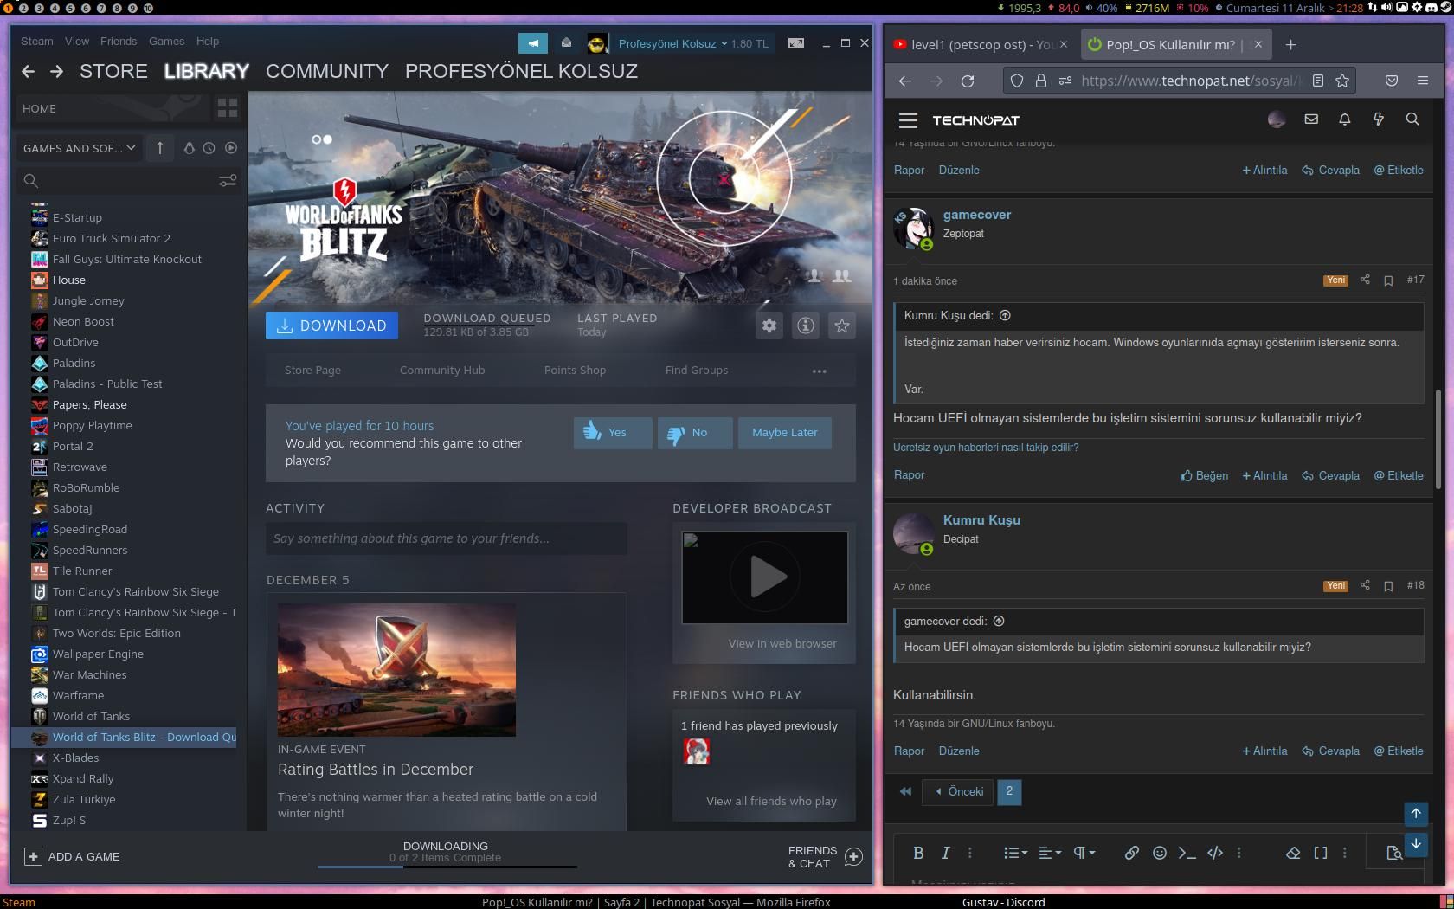1454x909 pixels.
Task: Go forward in Steam navigation
Action: (57, 72)
